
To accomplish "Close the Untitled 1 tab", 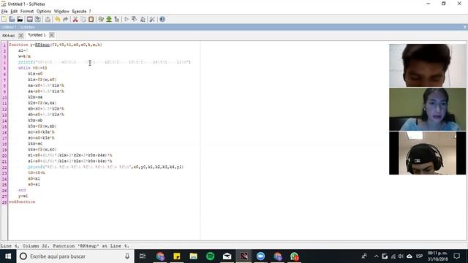I will [x=52, y=35].
